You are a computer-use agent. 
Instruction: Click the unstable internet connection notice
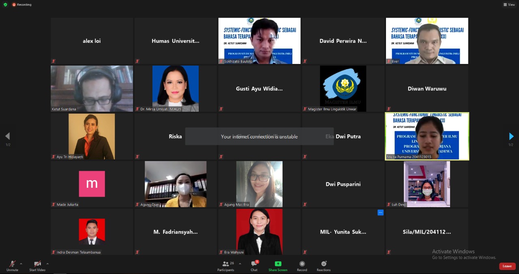click(x=259, y=136)
